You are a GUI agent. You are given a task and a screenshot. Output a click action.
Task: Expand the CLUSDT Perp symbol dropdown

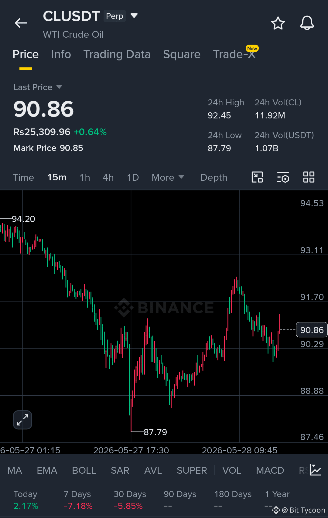(x=134, y=15)
